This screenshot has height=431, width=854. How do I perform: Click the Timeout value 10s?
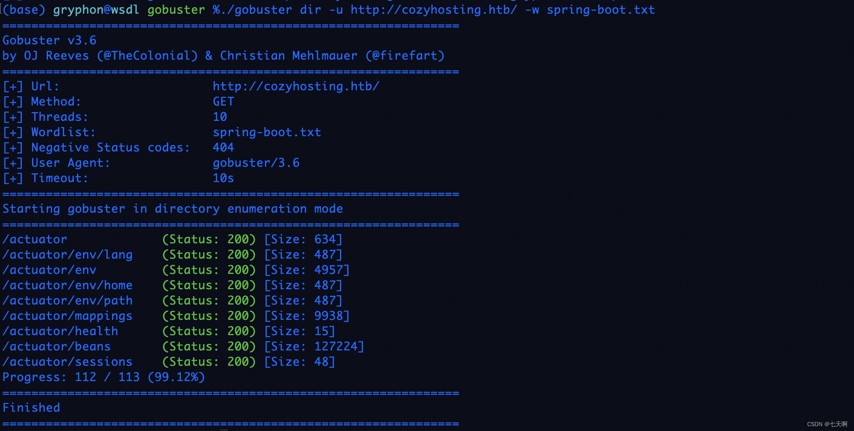click(223, 178)
